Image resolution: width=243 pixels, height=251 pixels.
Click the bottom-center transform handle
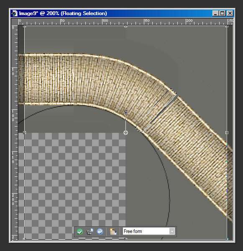pos(125,239)
